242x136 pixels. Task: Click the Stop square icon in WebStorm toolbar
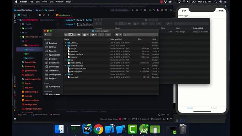145,10
